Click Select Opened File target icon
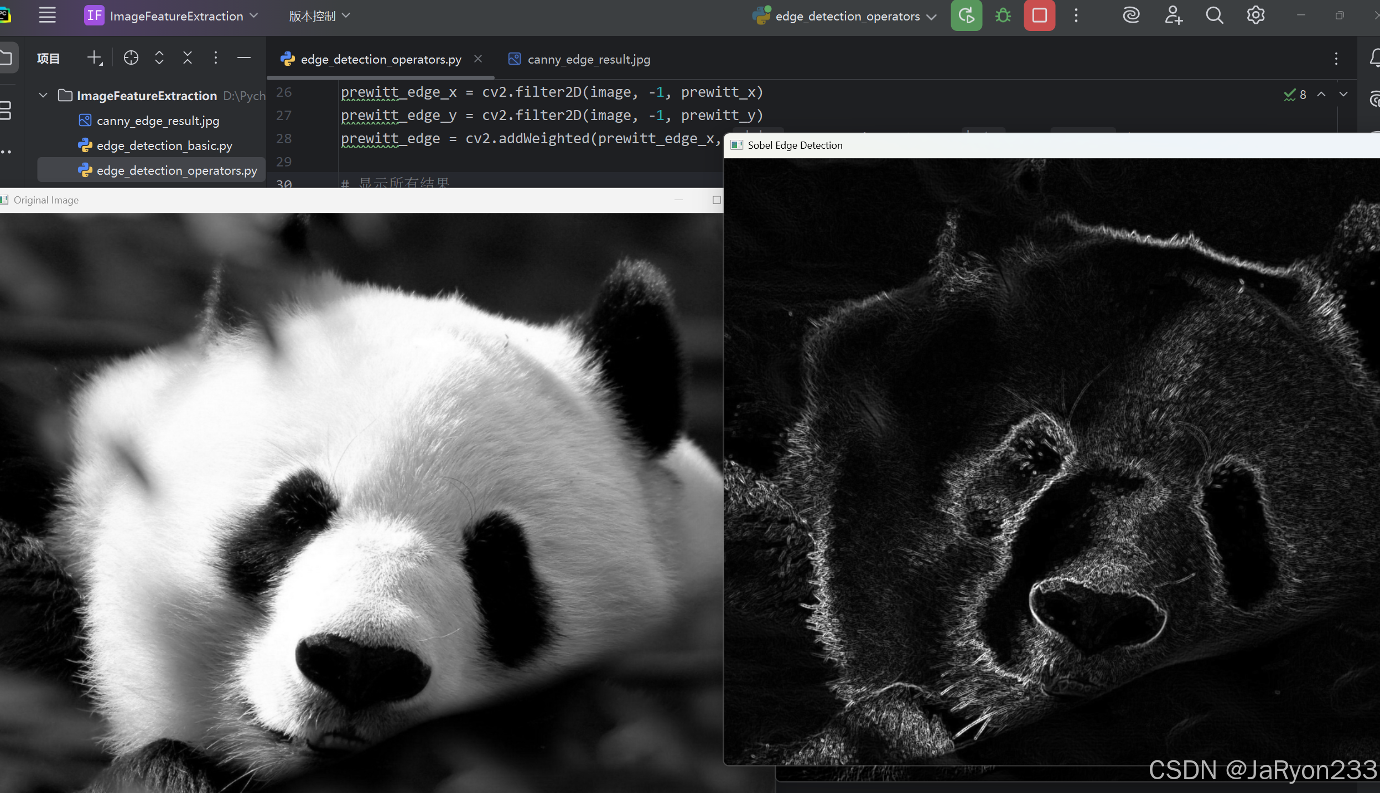 point(131,58)
